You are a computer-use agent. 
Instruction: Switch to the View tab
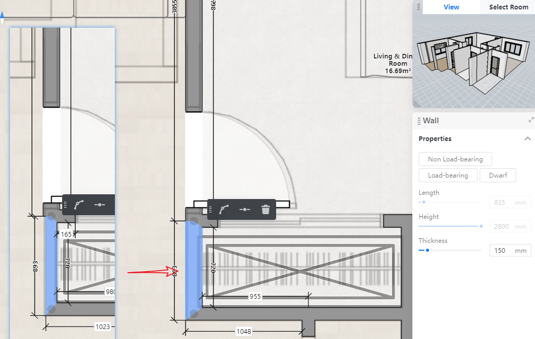pos(451,7)
